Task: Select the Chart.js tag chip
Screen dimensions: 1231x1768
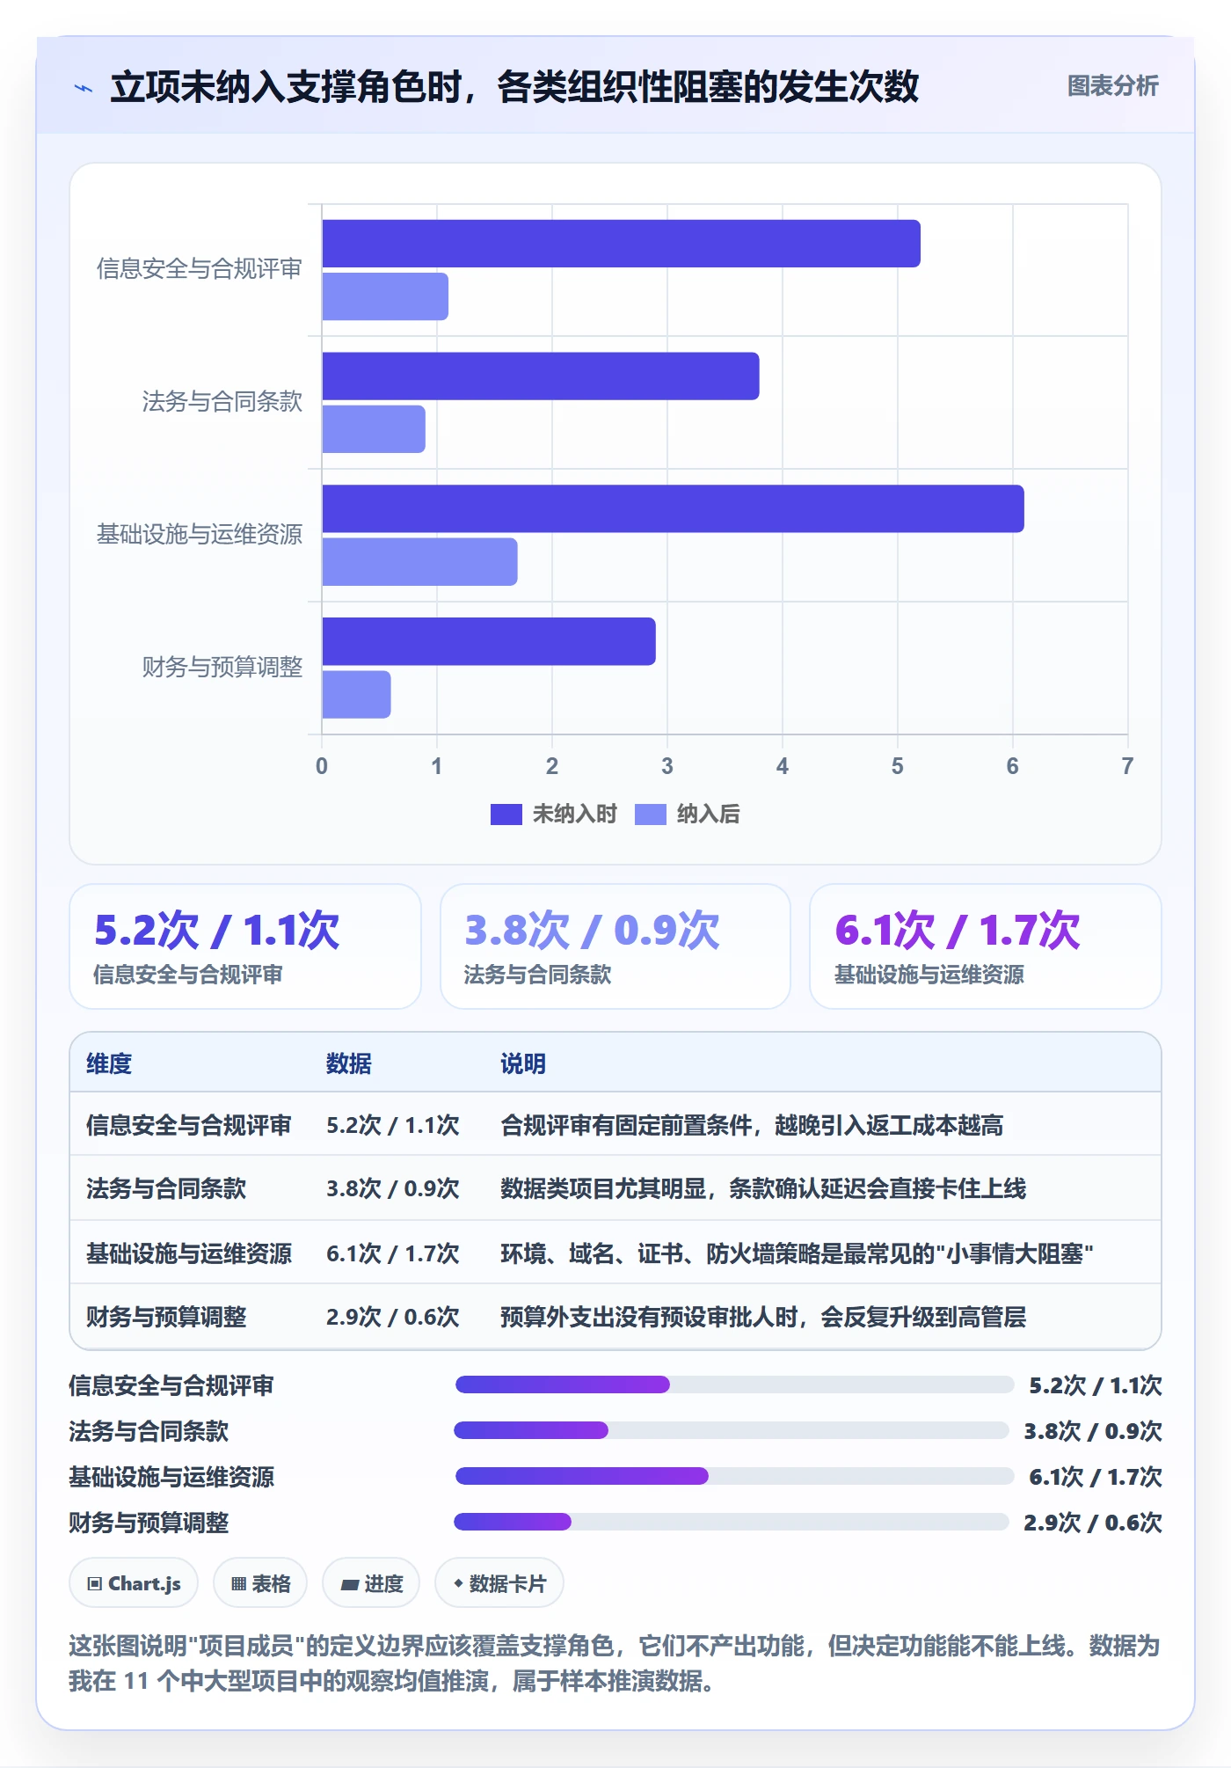Action: [134, 1583]
